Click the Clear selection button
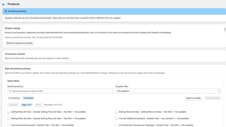The image size is (226, 127). point(213,98)
